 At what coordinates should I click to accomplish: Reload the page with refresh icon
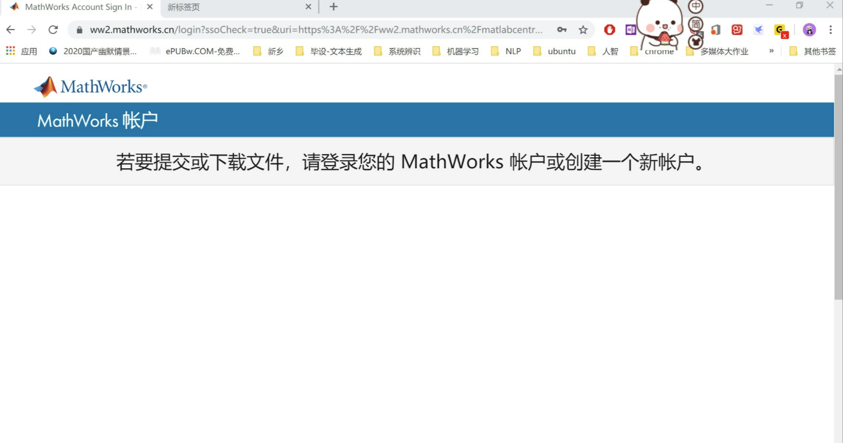click(53, 29)
